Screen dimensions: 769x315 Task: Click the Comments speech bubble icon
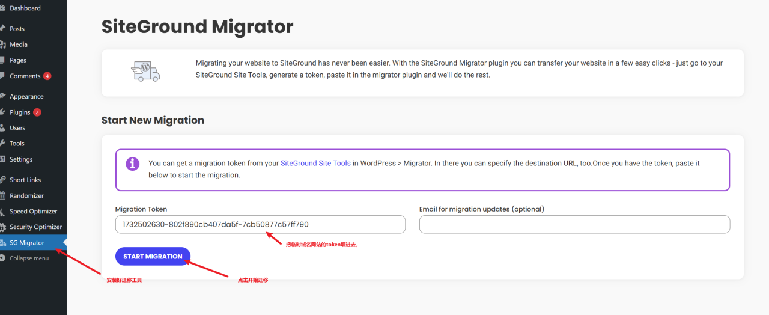tap(3, 76)
